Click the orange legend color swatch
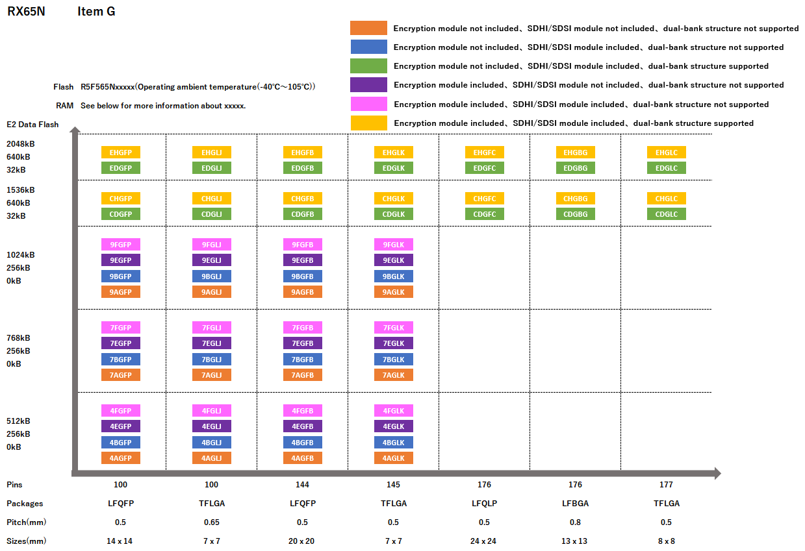The width and height of the screenshot is (805, 551). [368, 28]
